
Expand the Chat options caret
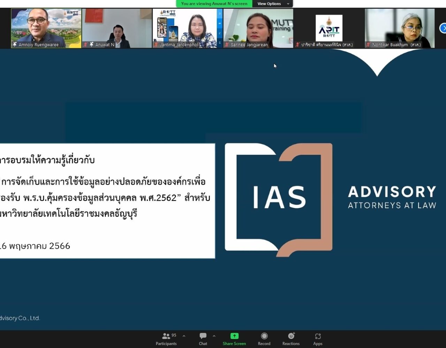(214, 336)
